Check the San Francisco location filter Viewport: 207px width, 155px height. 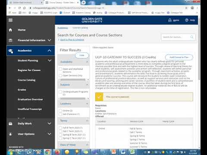coord(60,114)
